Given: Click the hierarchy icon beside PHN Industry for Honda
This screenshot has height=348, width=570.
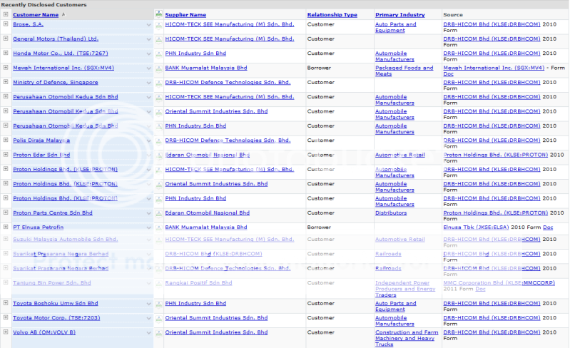Looking at the screenshot, I should pyautogui.click(x=158, y=53).
